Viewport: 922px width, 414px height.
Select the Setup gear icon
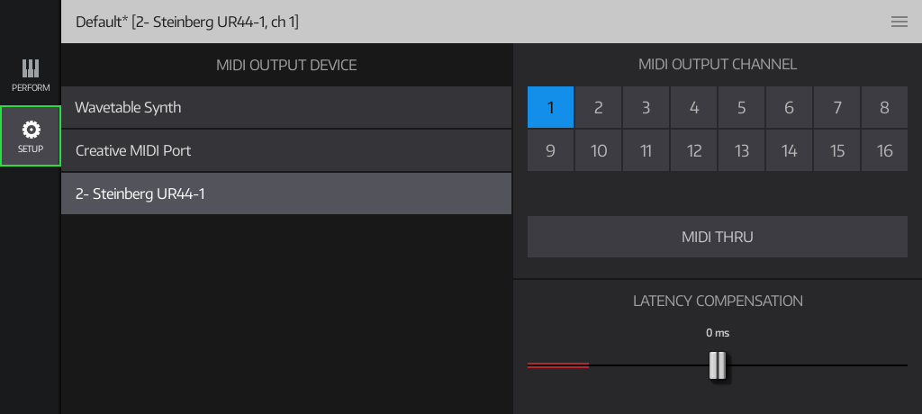[31, 135]
